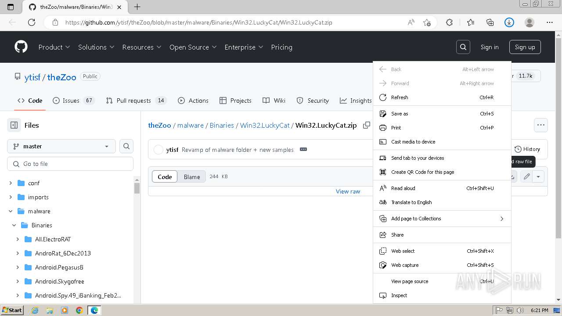The image size is (562, 316).
Task: Click browser refresh button in toolbar
Action: tap(32, 22)
